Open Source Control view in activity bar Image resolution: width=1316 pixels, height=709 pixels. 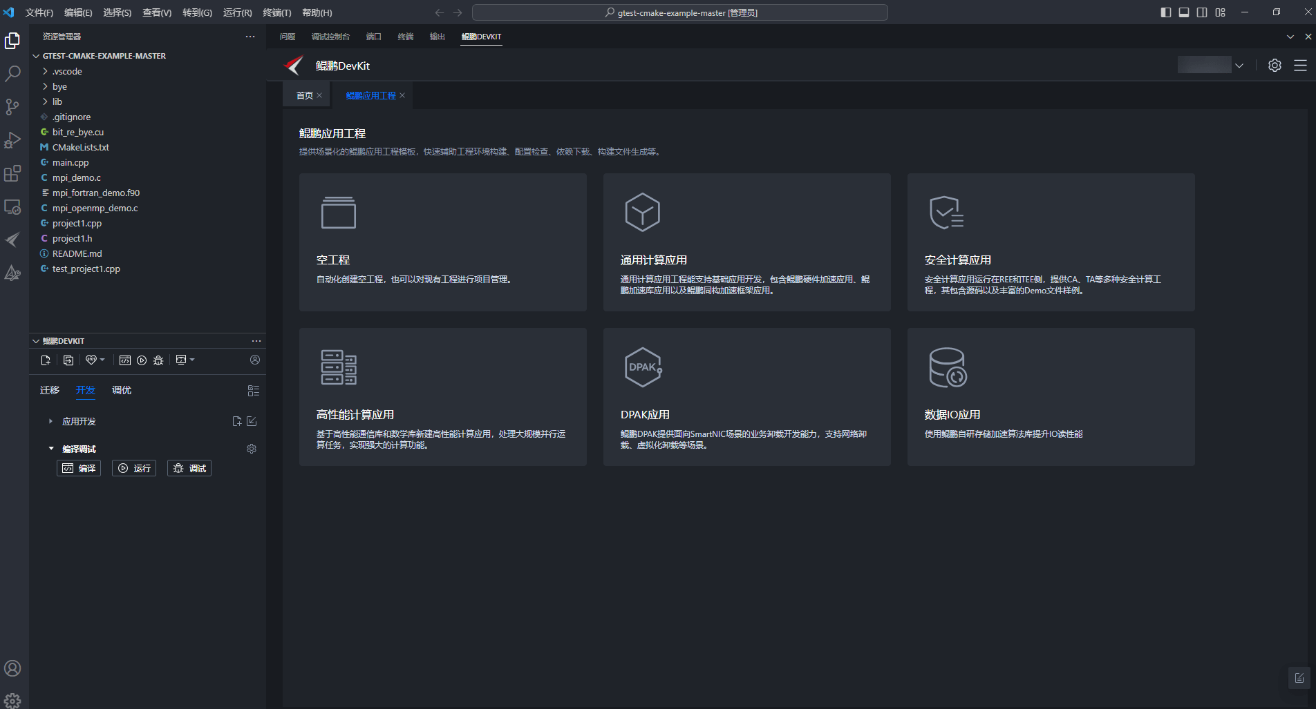pyautogui.click(x=12, y=107)
